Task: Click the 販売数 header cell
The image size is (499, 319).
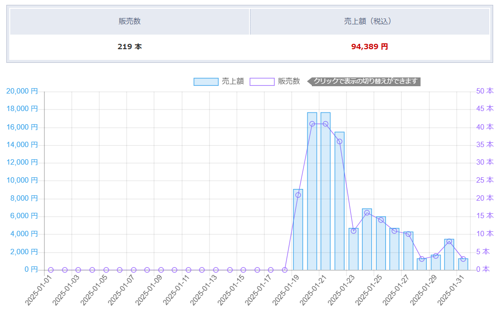Action: pos(130,21)
